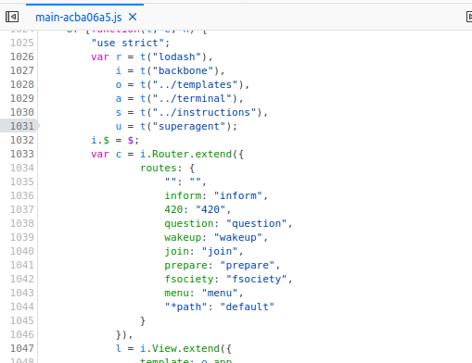The image size is (472, 363).
Task: Click the "lodash" string in code
Action: click(176, 56)
